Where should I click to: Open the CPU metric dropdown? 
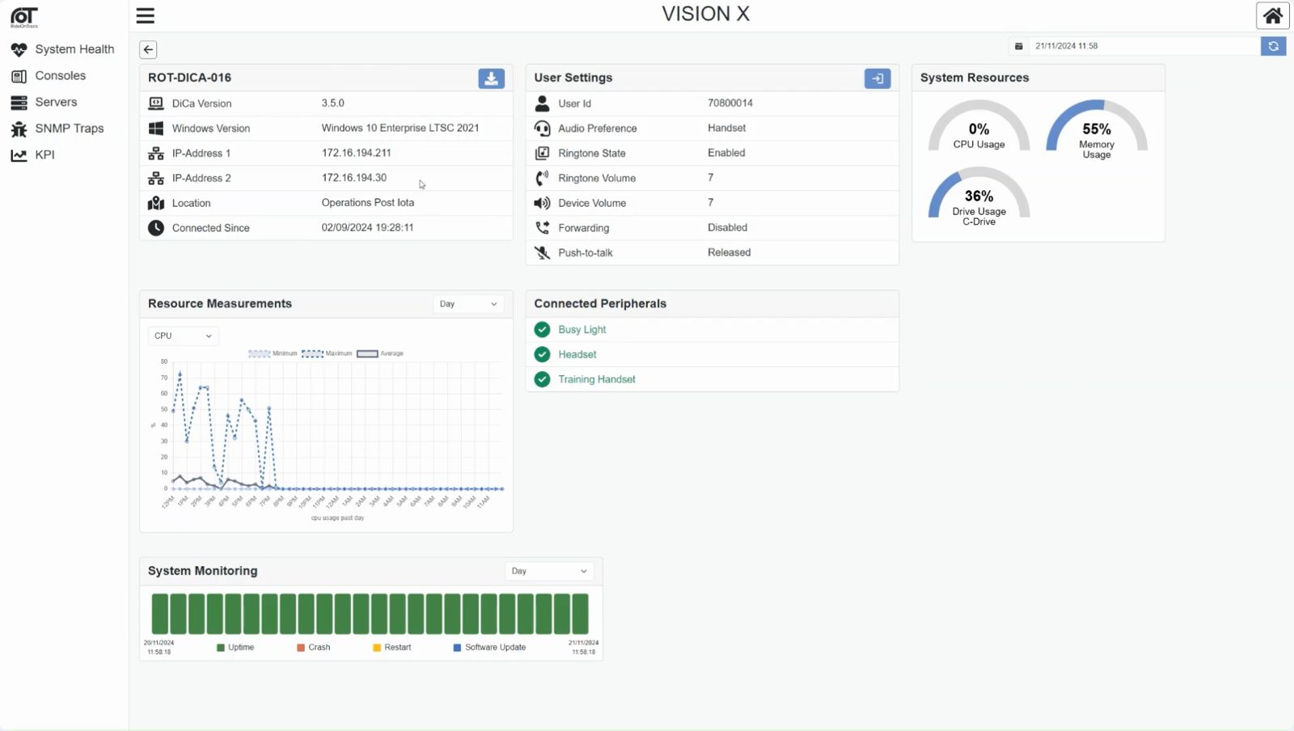pos(183,336)
